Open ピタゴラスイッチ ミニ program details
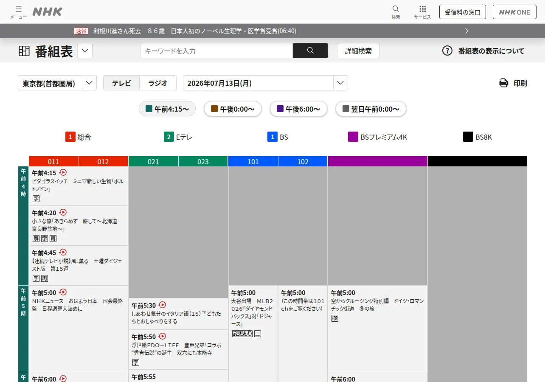Screen dimensions: 545x382 [x=79, y=186]
